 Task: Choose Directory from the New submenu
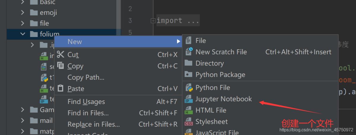pos(209,63)
